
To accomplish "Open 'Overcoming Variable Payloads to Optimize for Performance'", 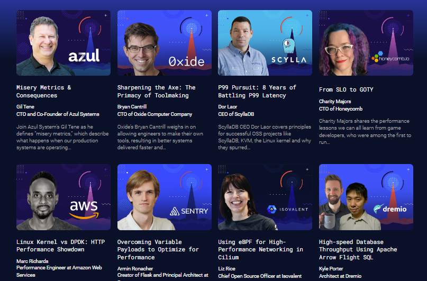I will point(158,249).
